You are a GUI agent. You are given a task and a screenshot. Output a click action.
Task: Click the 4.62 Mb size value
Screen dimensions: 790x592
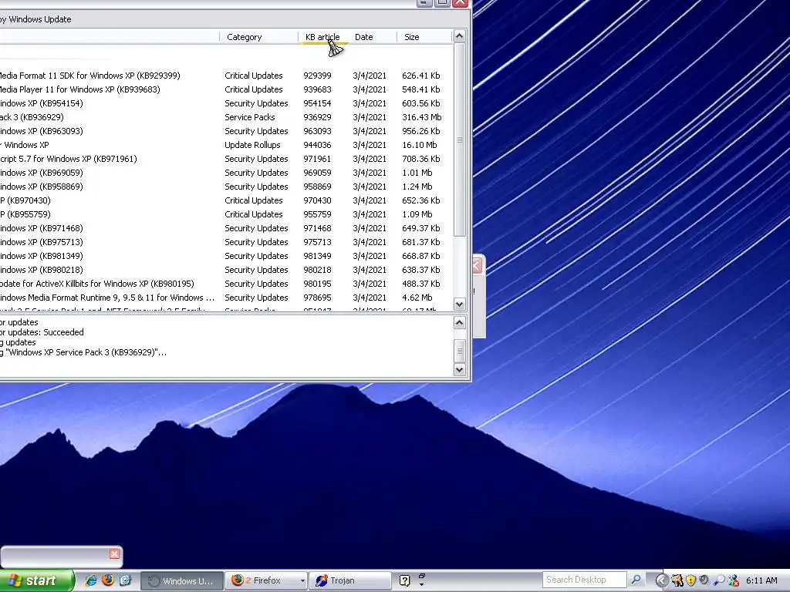(417, 298)
